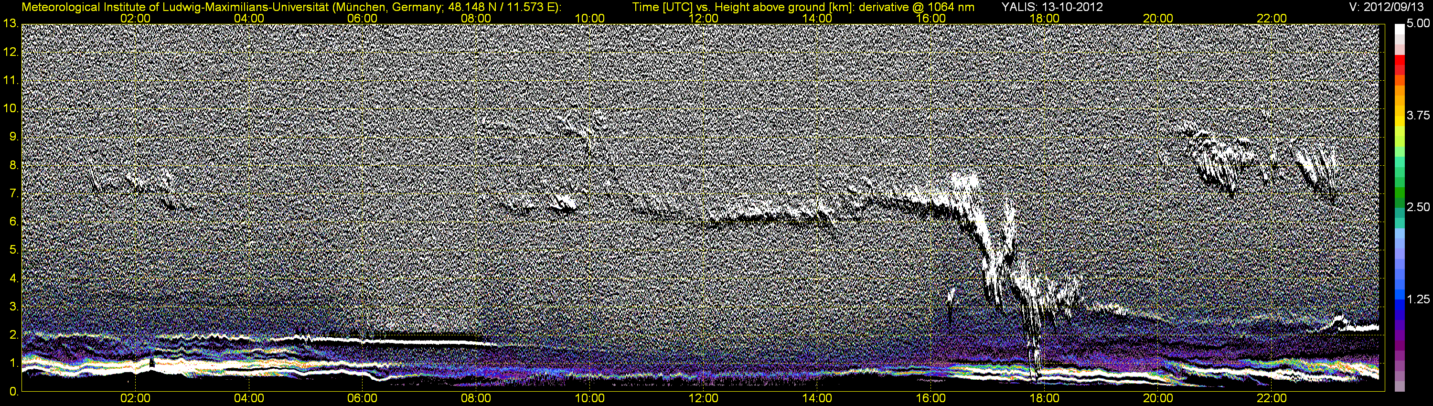This screenshot has height=406, width=1433.
Task: Select the 10:00 label on the upper time axis
Action: tap(589, 18)
